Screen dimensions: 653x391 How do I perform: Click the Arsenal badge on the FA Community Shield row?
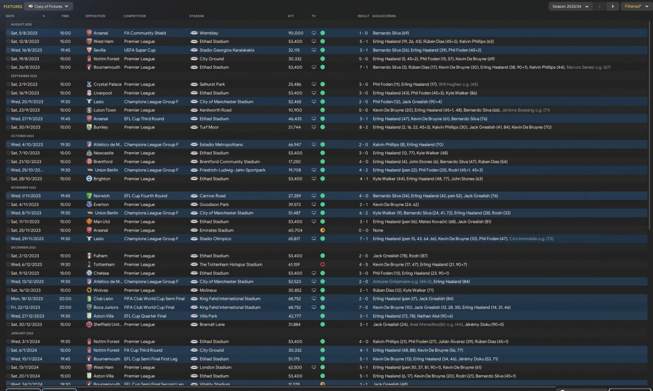pyautogui.click(x=90, y=33)
